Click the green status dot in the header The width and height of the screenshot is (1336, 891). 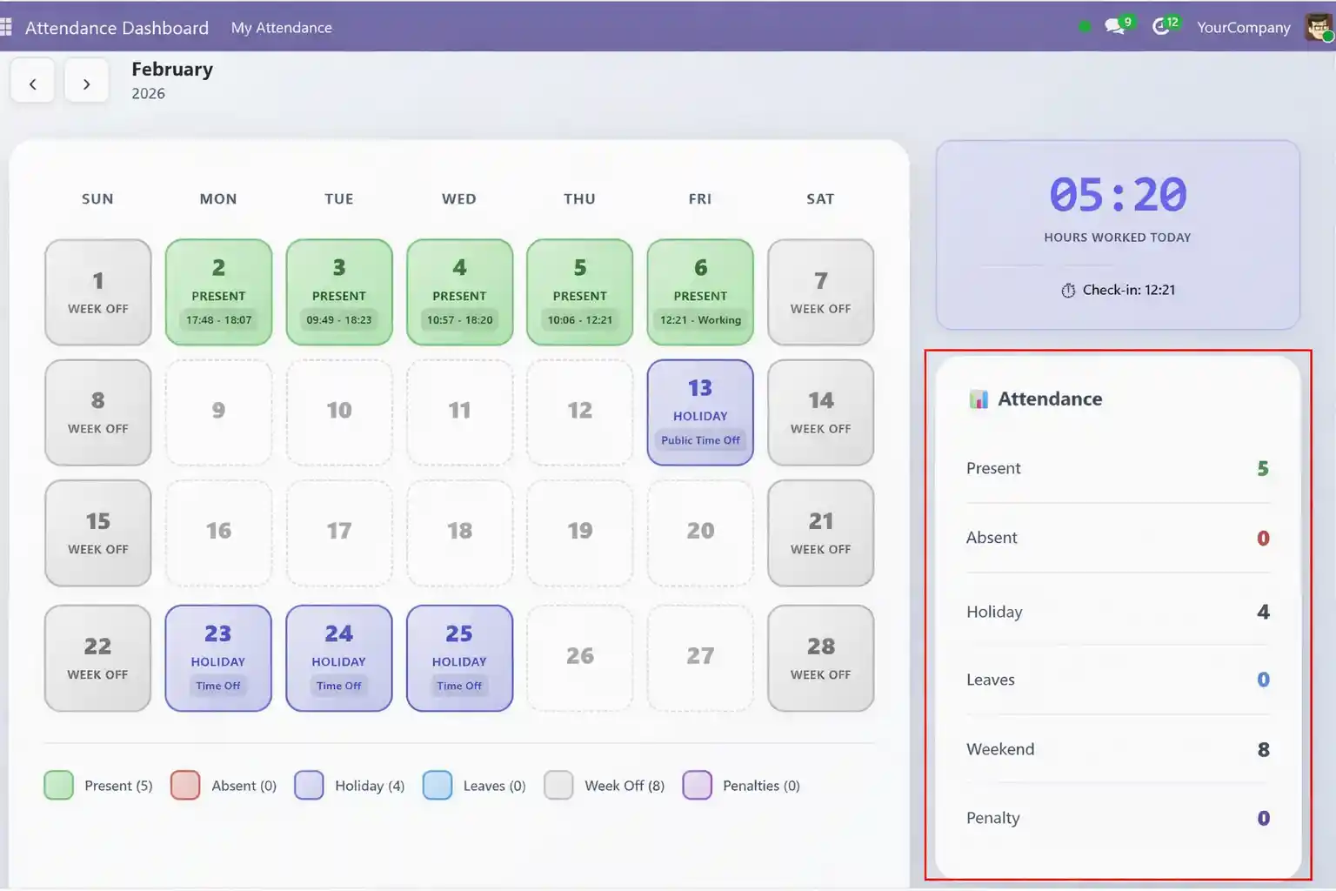[1083, 26]
